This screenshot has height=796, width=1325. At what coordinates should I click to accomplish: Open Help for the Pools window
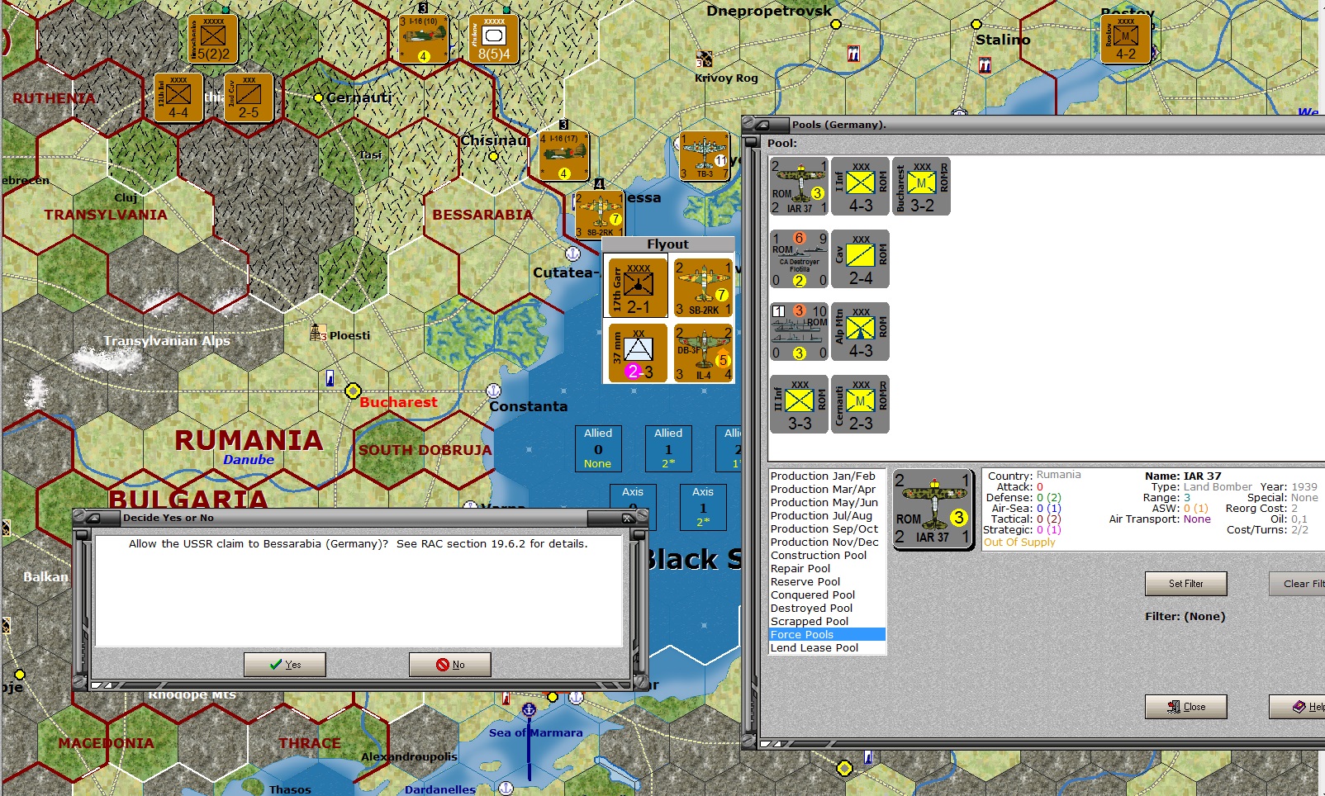pos(1298,707)
